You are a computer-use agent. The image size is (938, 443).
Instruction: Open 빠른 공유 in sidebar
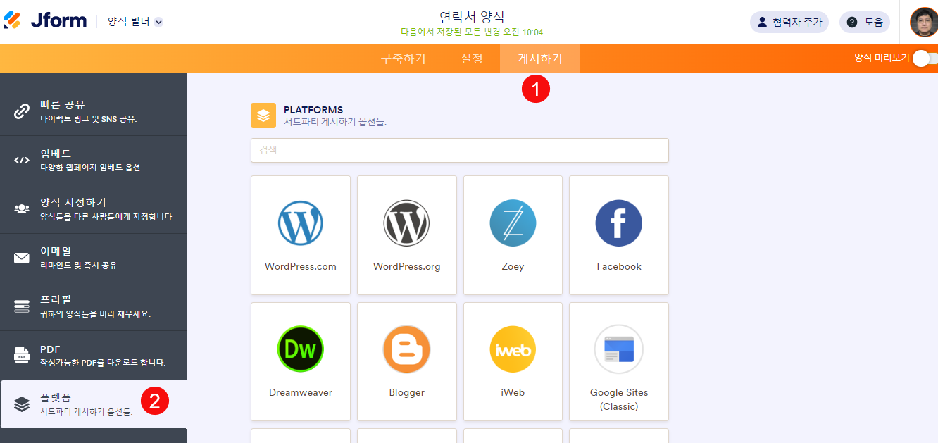pyautogui.click(x=94, y=111)
